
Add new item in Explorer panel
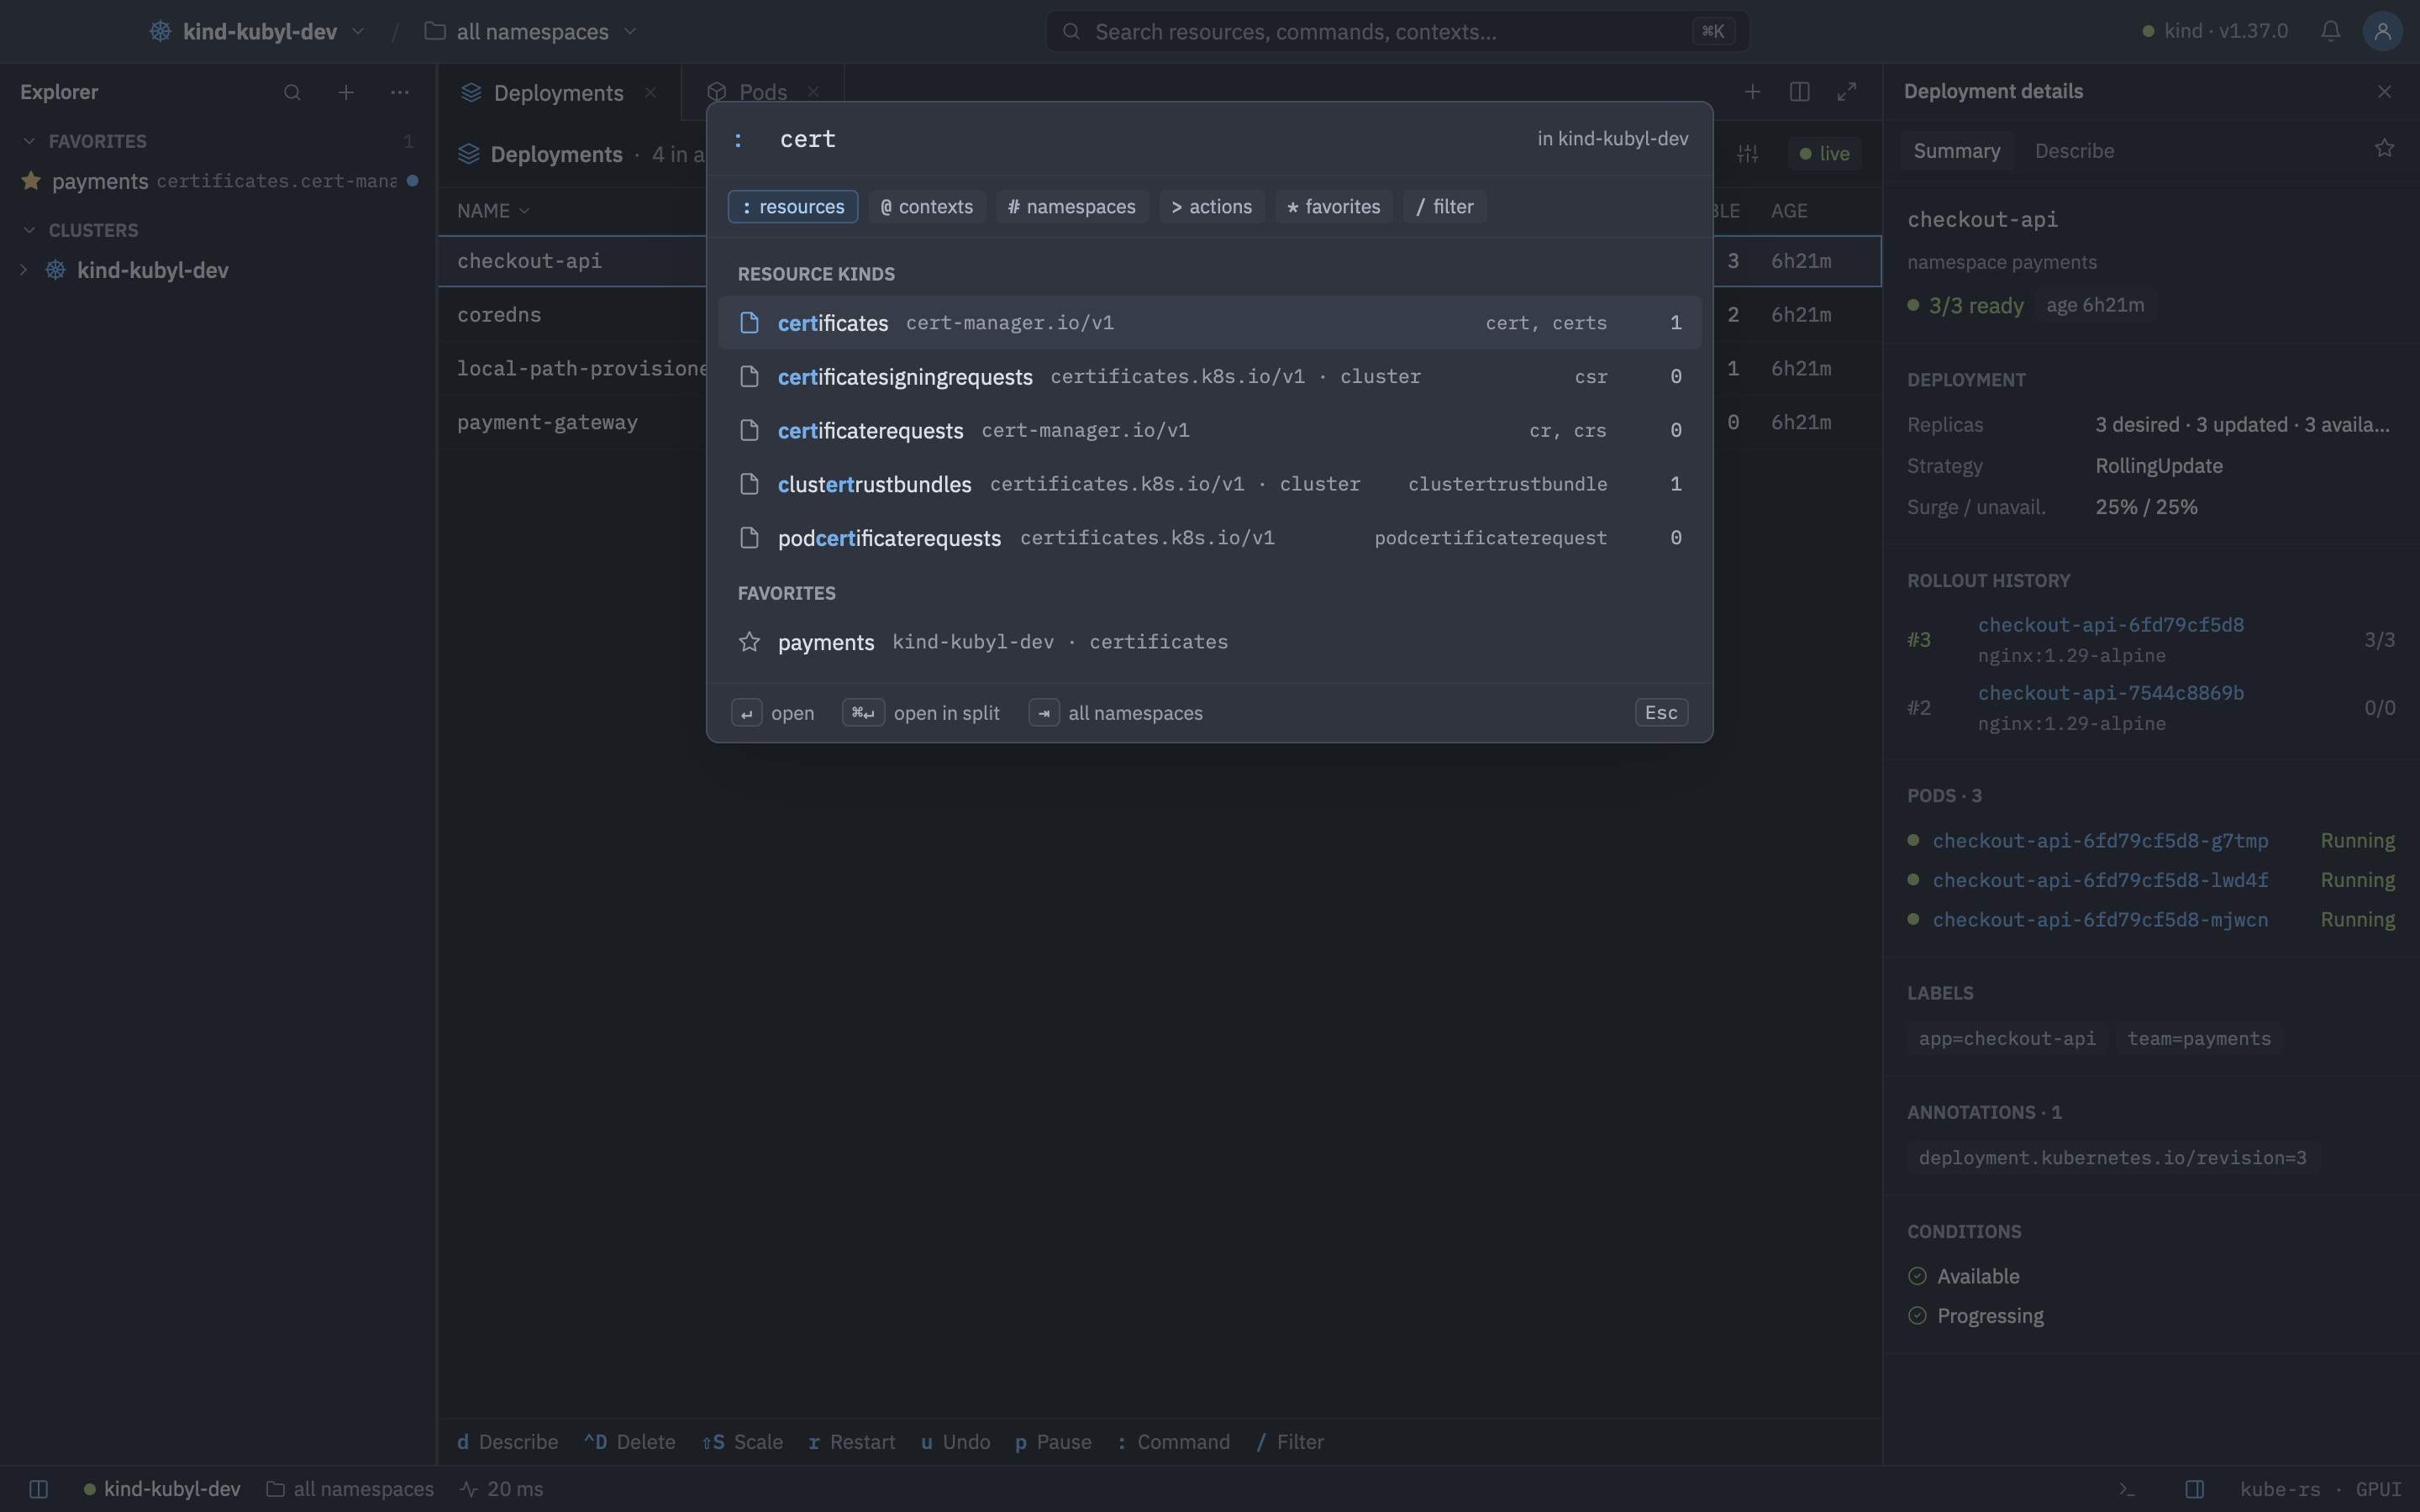tap(346, 92)
